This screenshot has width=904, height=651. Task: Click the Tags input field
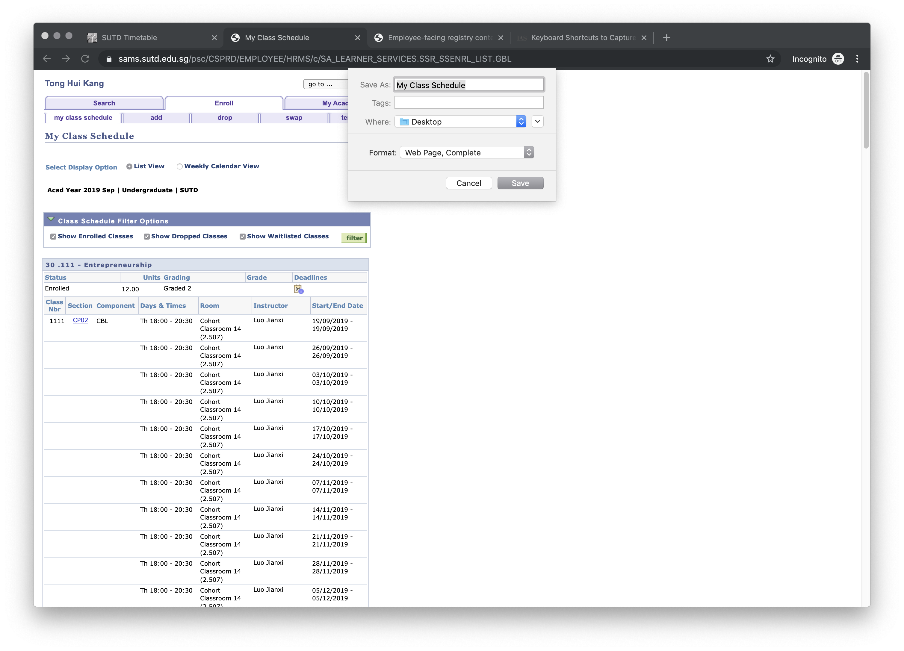pos(469,103)
